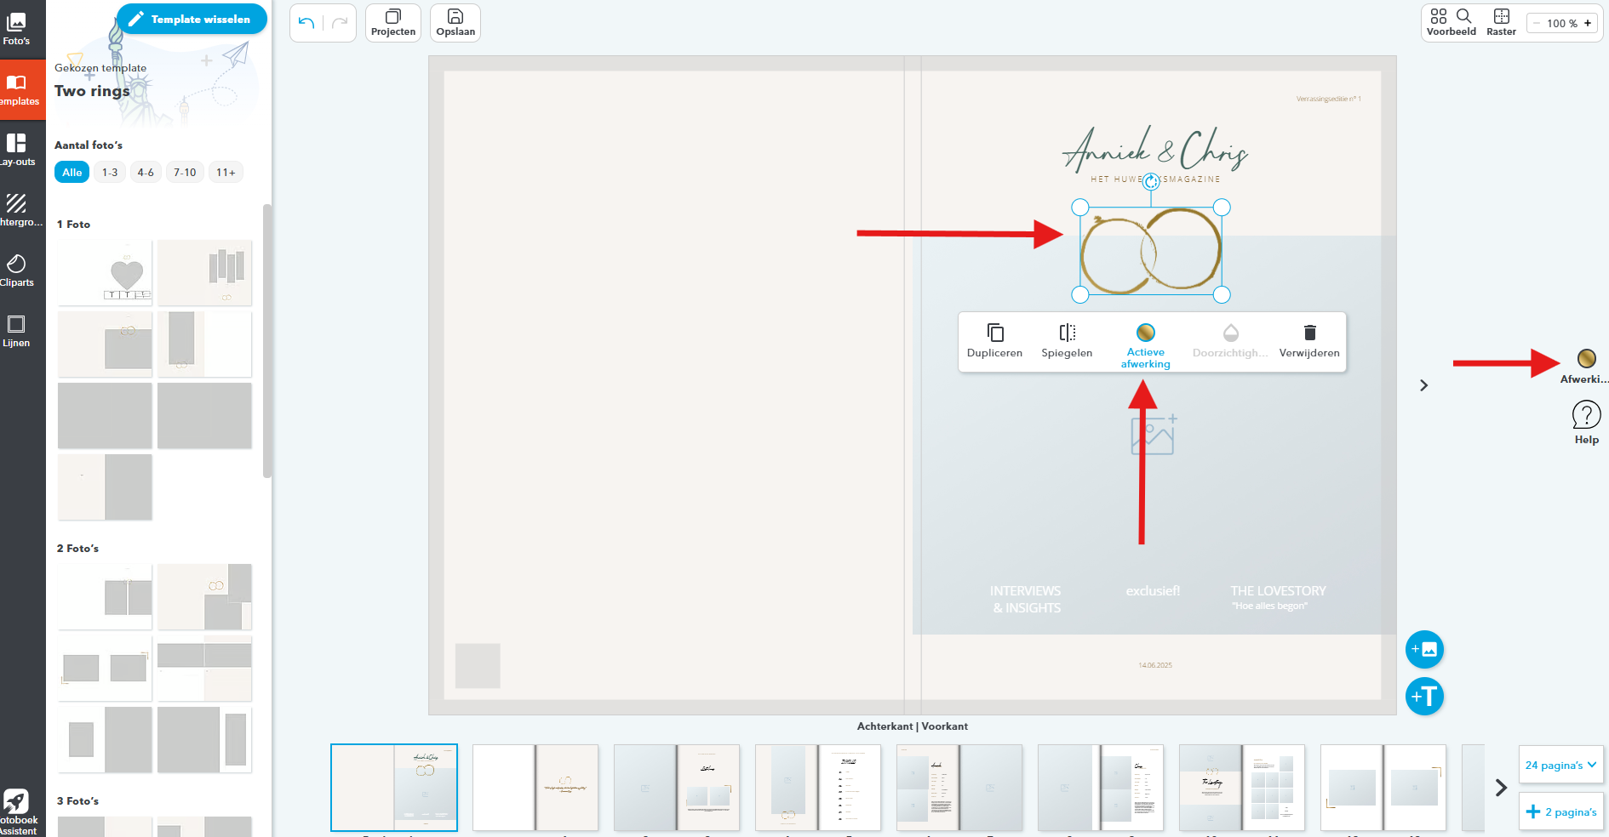Open the Help button
Image resolution: width=1609 pixels, height=837 pixels.
point(1586,423)
